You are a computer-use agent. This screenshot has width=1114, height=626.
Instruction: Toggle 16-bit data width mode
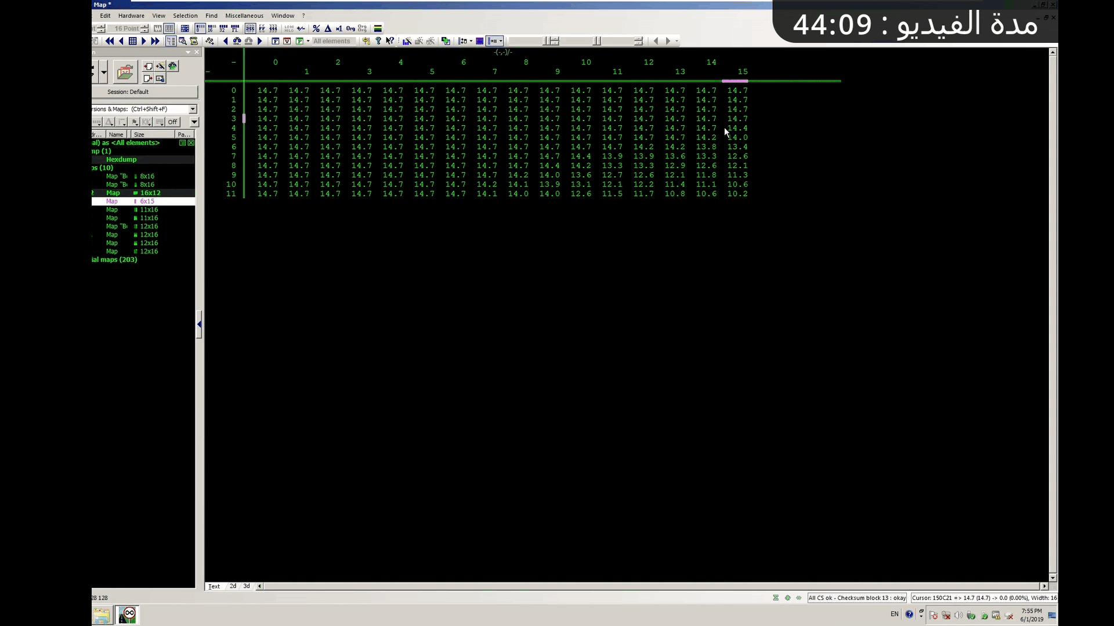pos(211,28)
